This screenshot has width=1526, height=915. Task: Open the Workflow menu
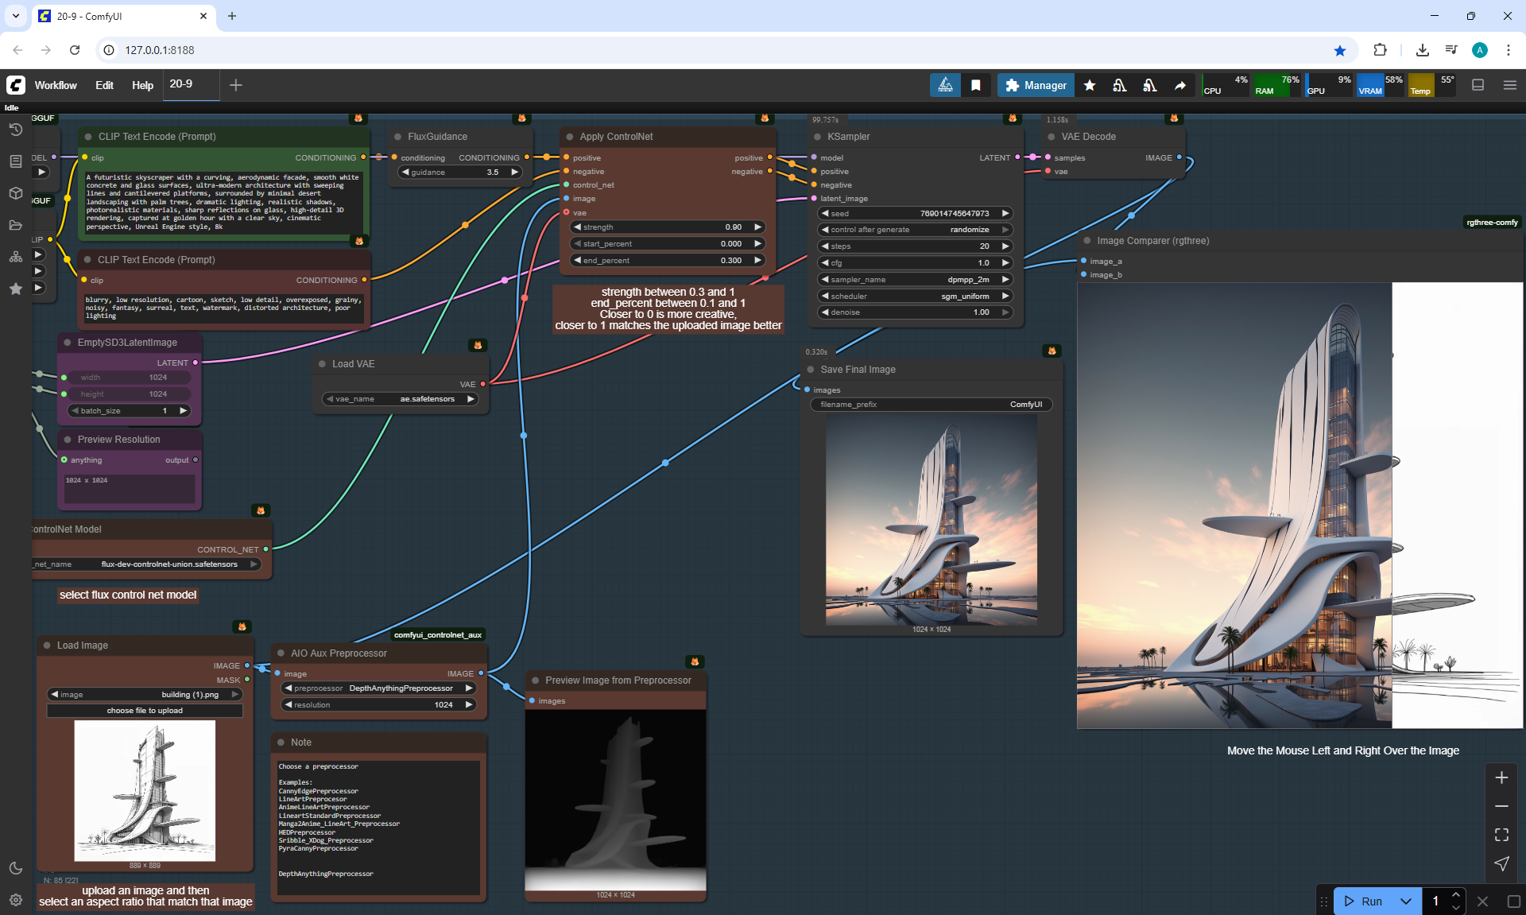(56, 85)
